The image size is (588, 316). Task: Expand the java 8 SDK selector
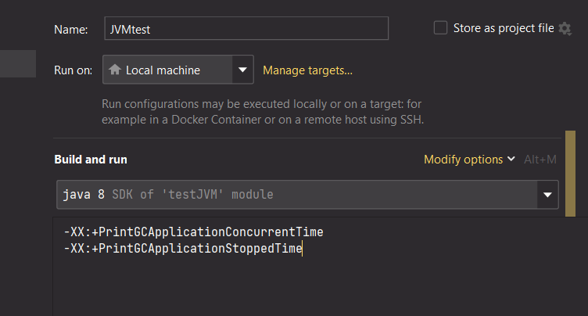tap(297, 194)
